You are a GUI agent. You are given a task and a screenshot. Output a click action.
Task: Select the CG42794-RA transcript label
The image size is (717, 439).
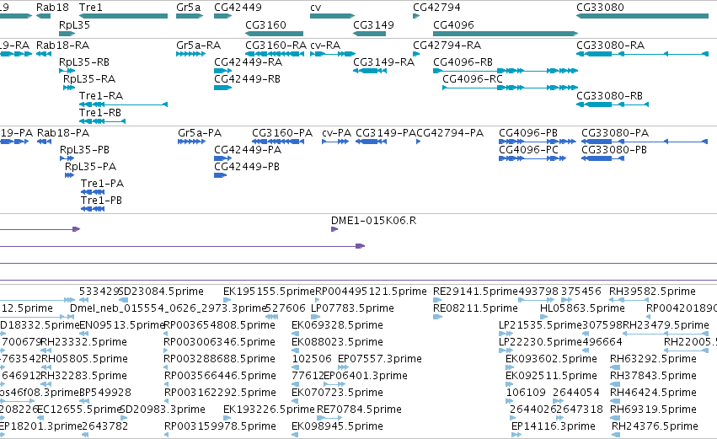447,46
